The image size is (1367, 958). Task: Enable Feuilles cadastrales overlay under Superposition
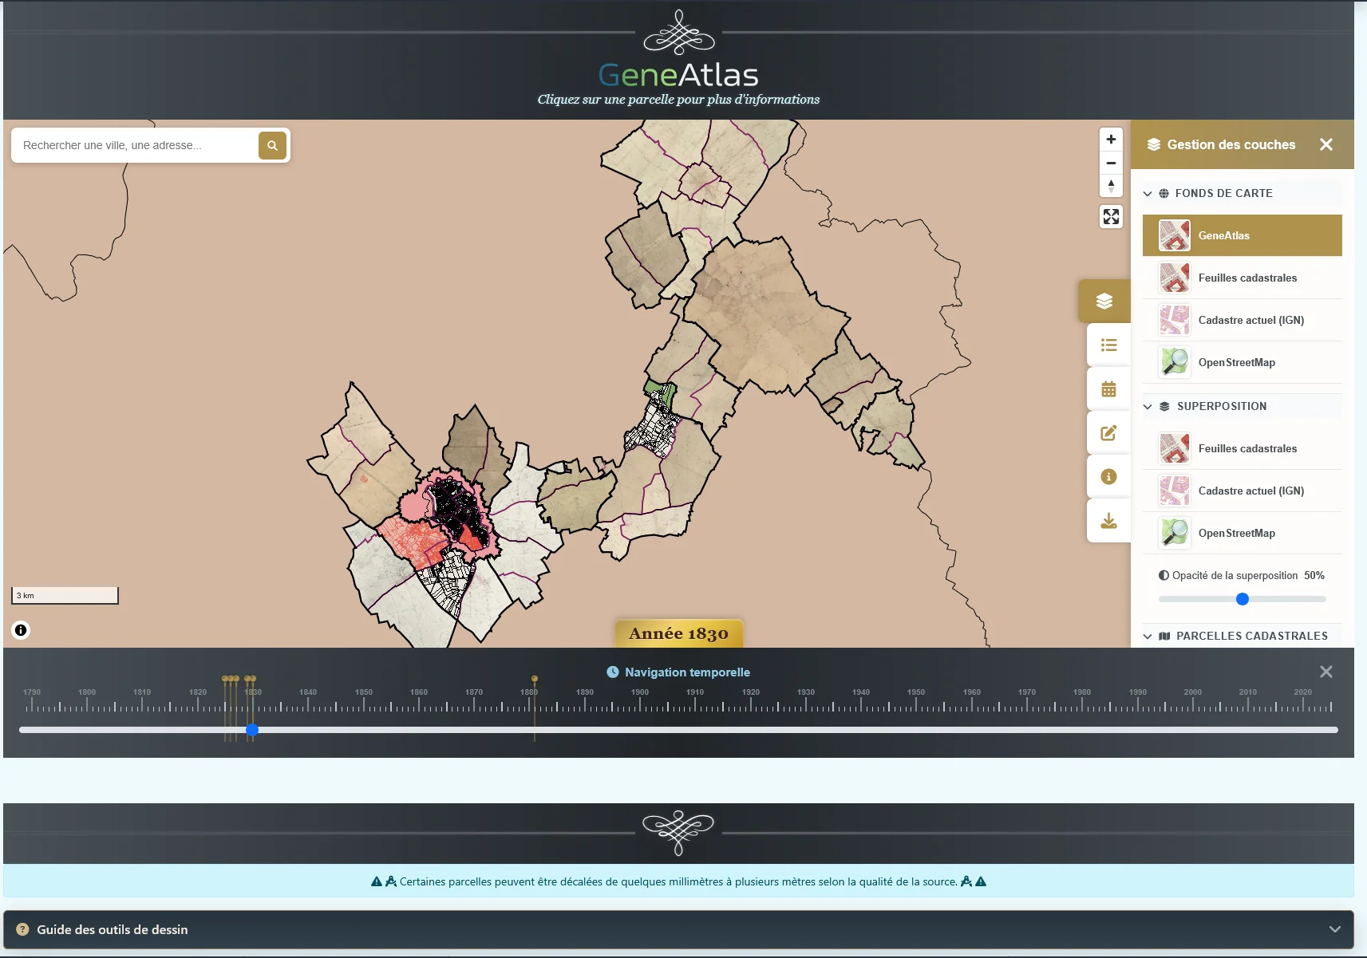click(1243, 448)
